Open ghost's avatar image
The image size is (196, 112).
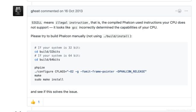pos(18,11)
